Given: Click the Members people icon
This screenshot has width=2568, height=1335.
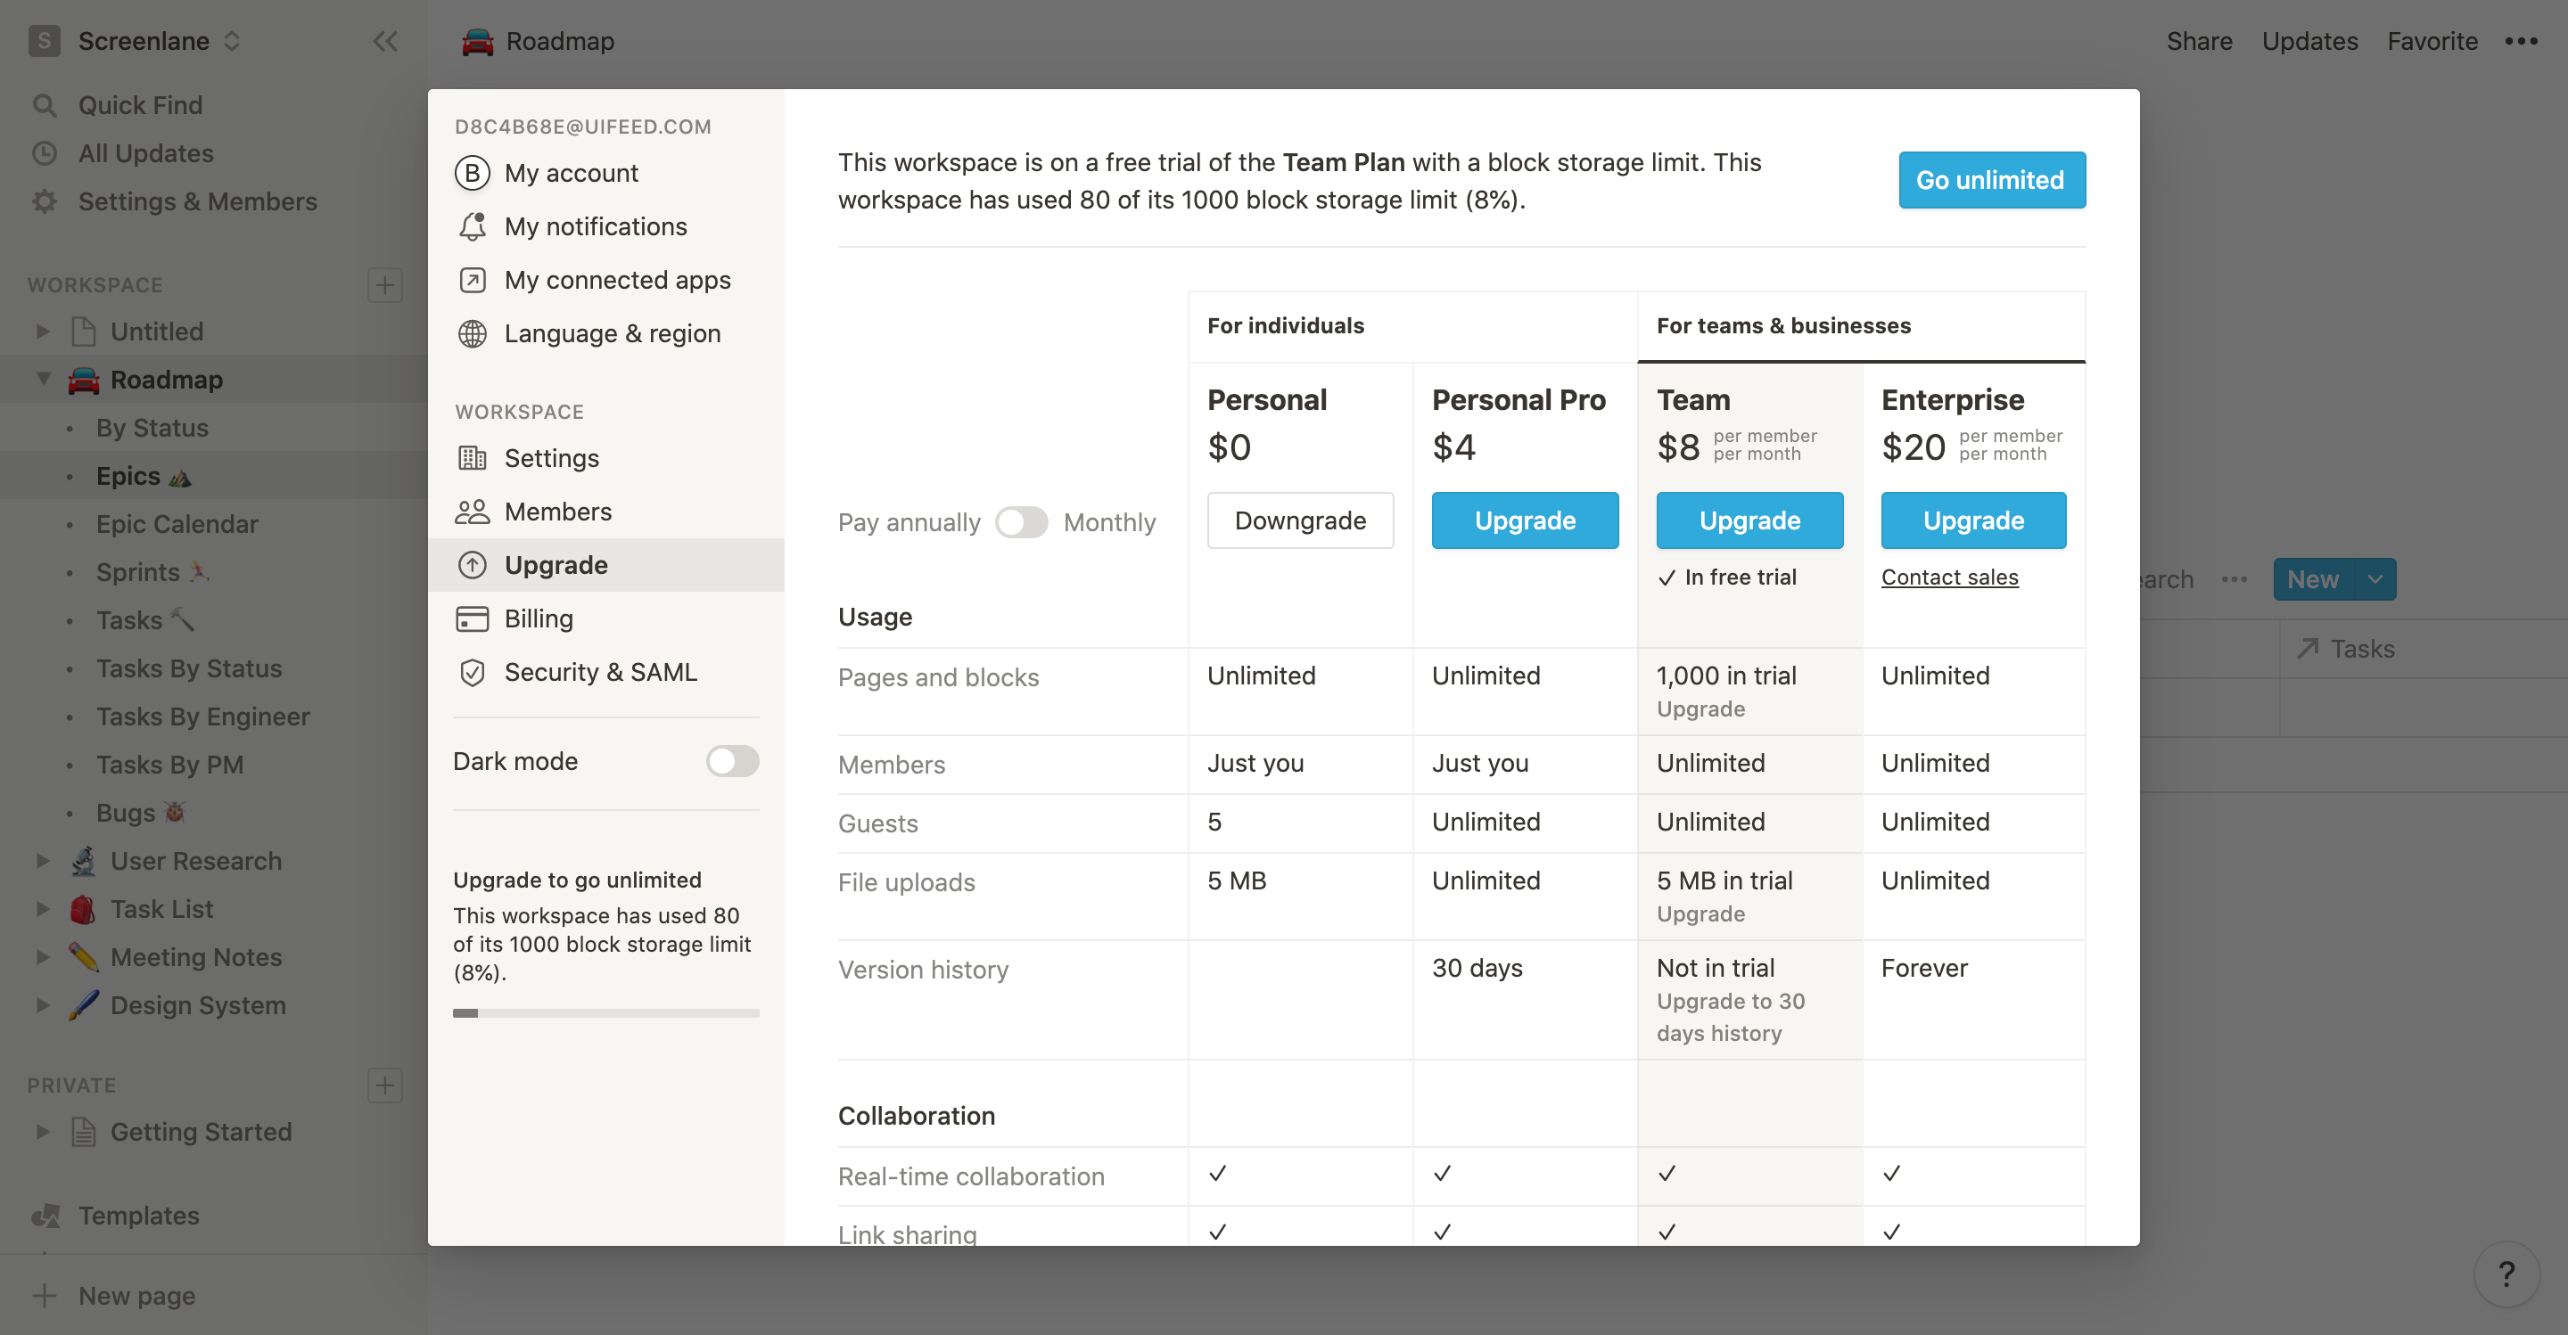Looking at the screenshot, I should point(471,512).
